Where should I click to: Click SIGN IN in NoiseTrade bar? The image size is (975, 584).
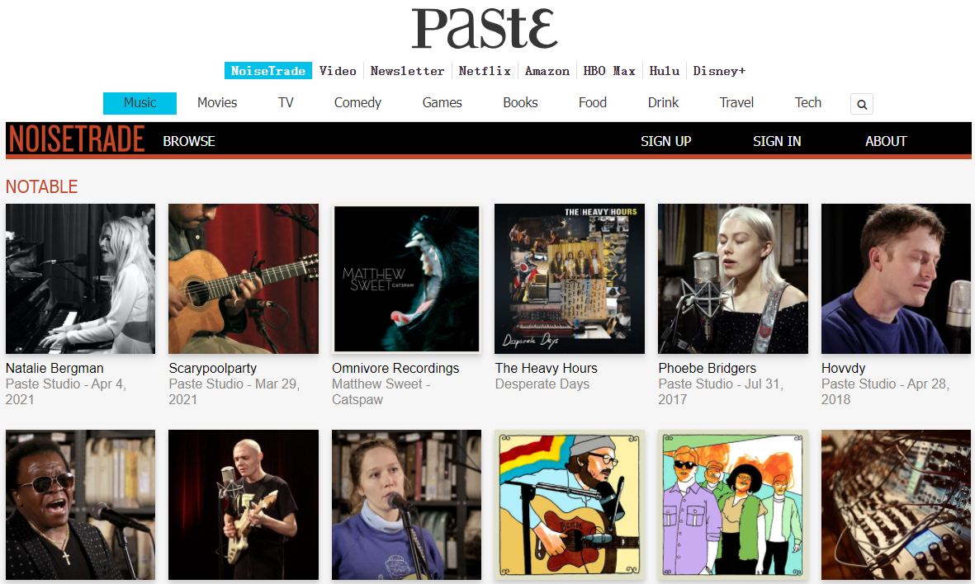click(777, 142)
